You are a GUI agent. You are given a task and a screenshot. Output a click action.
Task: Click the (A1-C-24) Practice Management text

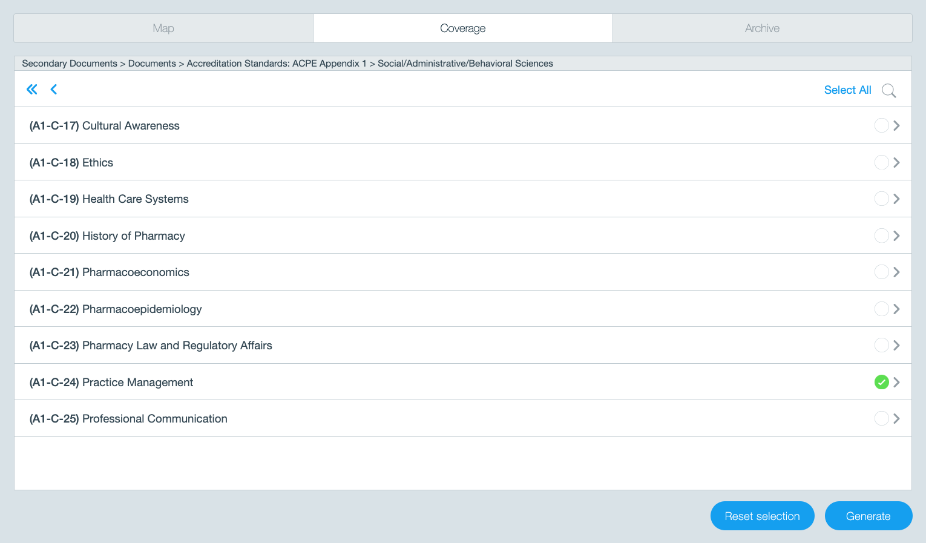pos(111,383)
